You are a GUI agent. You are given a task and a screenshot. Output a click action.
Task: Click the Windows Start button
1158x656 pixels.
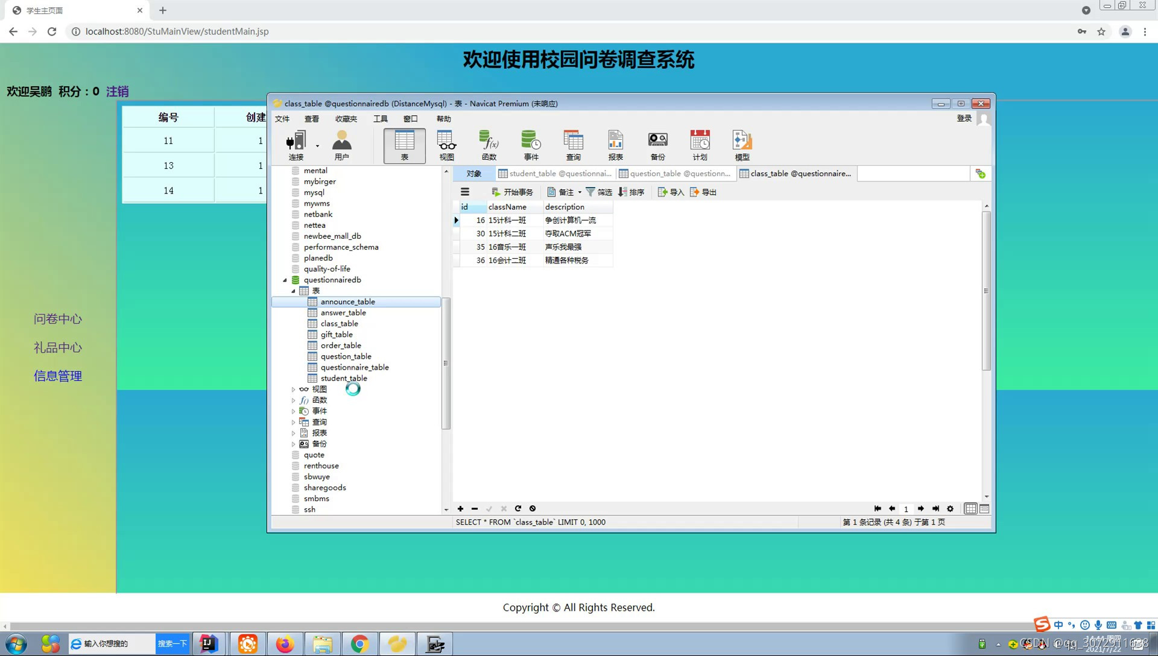[x=16, y=644]
